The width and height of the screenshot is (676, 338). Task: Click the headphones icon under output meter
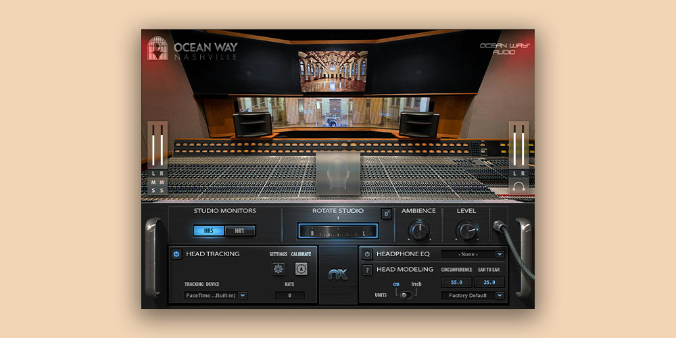point(518,186)
